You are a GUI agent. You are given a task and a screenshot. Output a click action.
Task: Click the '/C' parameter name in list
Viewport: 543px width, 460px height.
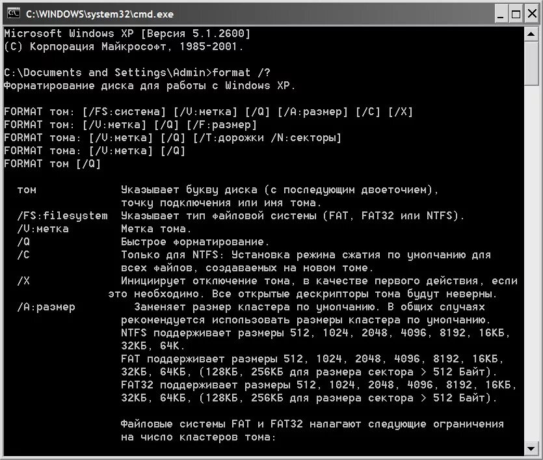[x=23, y=255]
